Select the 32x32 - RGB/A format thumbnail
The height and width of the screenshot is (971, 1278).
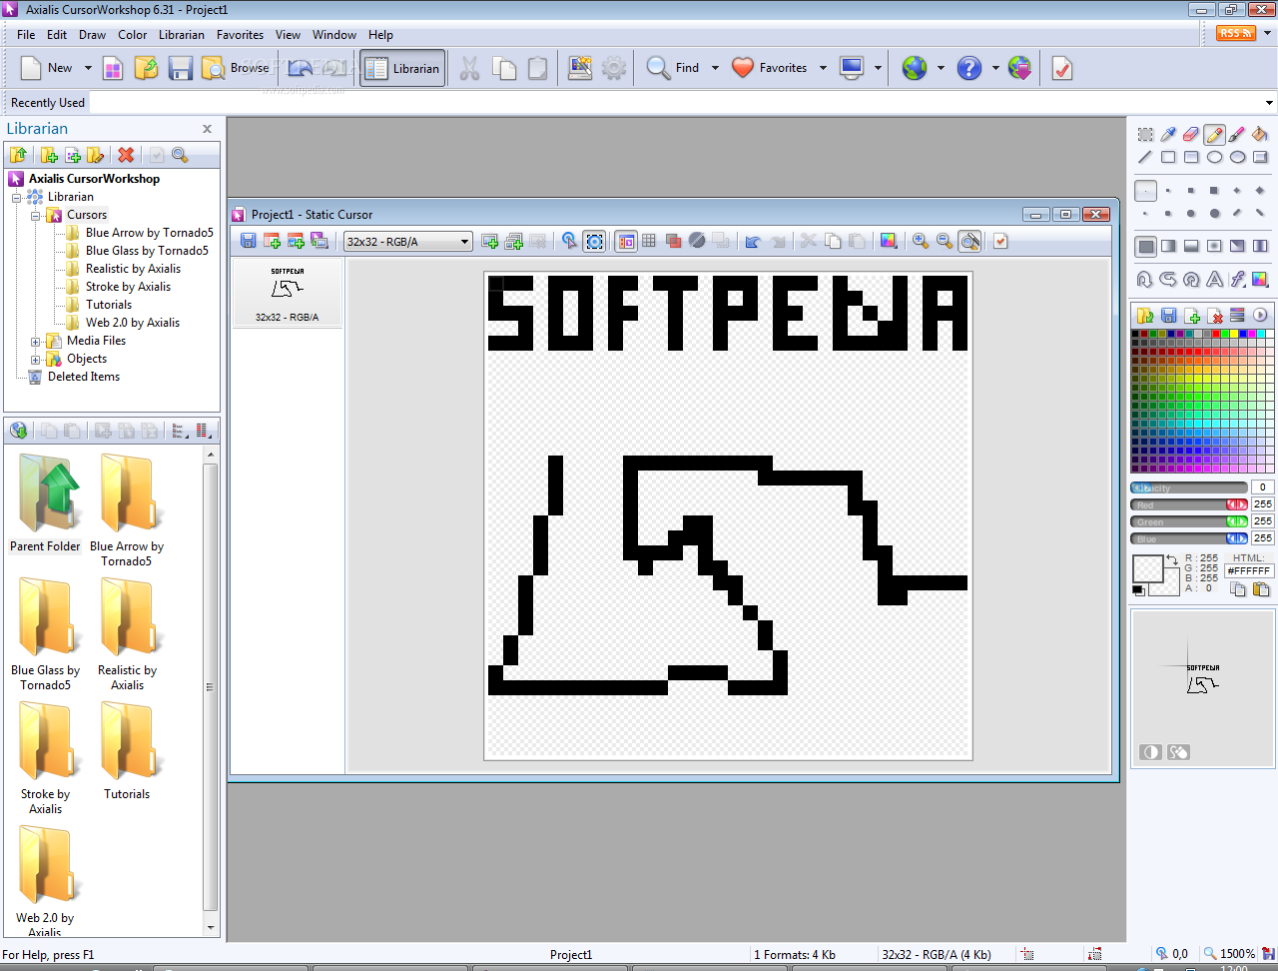pos(288,292)
